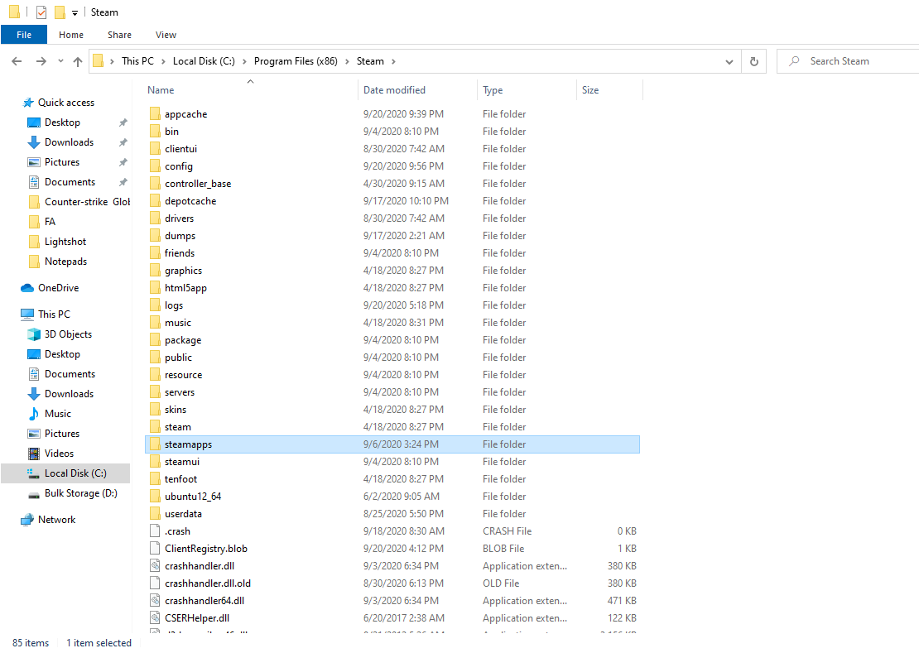Open 3D Objects under This PC
The height and width of the screenshot is (653, 919).
point(68,334)
